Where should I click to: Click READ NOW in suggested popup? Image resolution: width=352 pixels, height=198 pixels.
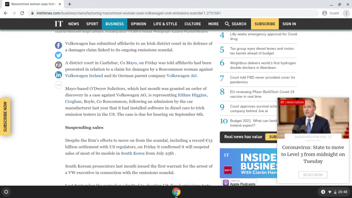pyautogui.click(x=313, y=175)
